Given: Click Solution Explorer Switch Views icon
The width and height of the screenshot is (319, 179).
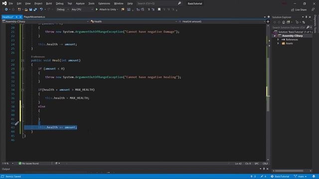Looking at the screenshot, I should click(x=288, y=22).
